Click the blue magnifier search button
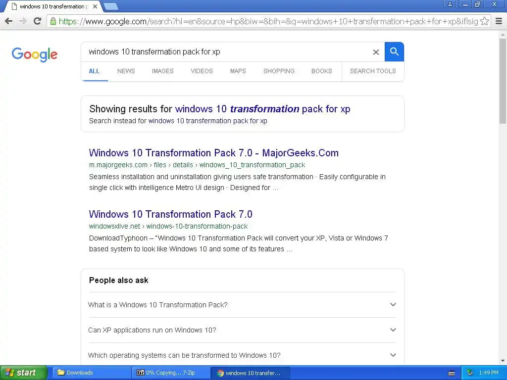This screenshot has height=380, width=507. (x=394, y=51)
